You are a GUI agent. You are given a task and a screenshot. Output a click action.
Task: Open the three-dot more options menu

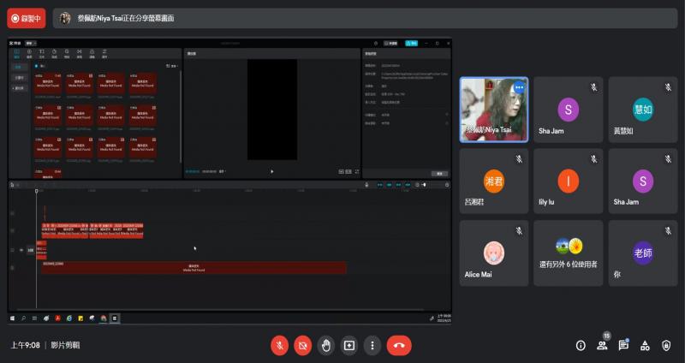click(372, 345)
